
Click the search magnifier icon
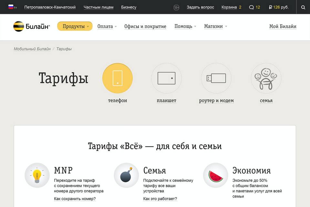pyautogui.click(x=303, y=7)
